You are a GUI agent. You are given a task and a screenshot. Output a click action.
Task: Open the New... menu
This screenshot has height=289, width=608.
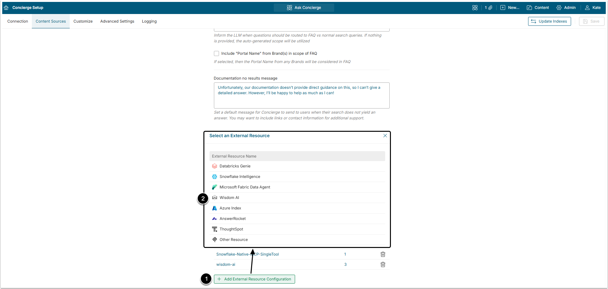(x=510, y=8)
